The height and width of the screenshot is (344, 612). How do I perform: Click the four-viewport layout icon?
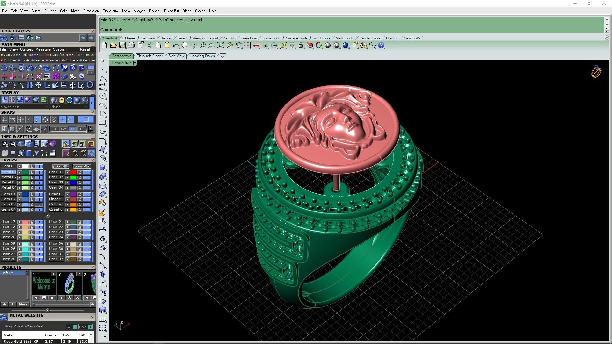247,46
